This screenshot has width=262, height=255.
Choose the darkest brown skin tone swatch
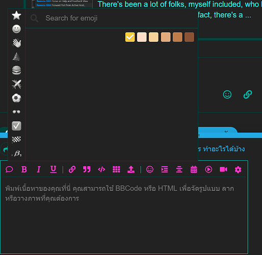(x=189, y=37)
